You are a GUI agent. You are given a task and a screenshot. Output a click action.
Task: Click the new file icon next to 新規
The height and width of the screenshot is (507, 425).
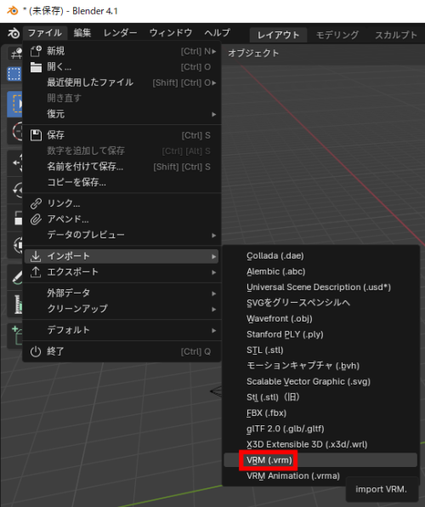pyautogui.click(x=36, y=51)
